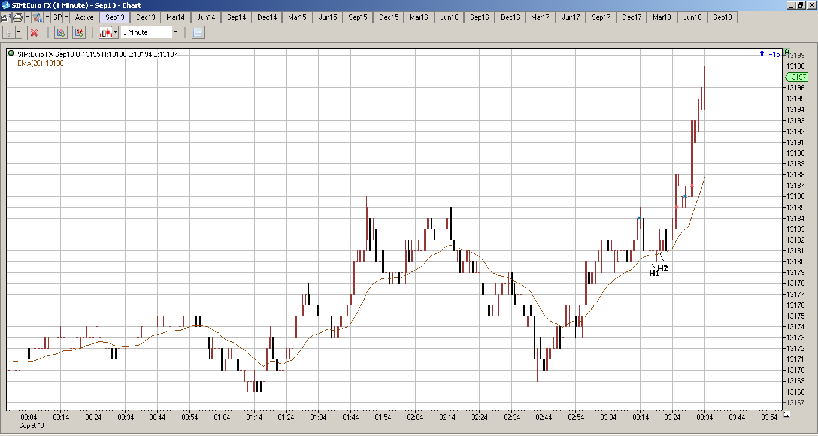Open the Dec15 contract tab
The width and height of the screenshot is (818, 436).
coord(389,17)
